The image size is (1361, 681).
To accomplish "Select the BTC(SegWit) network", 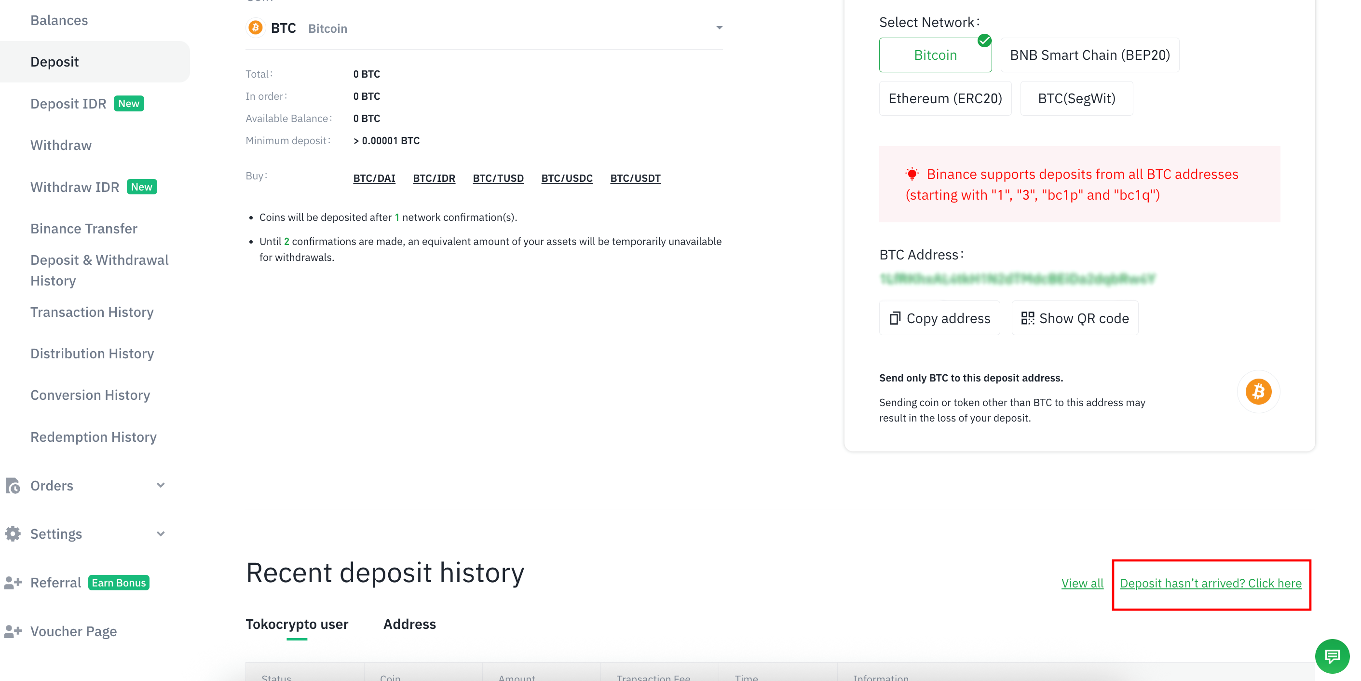I will tap(1076, 98).
